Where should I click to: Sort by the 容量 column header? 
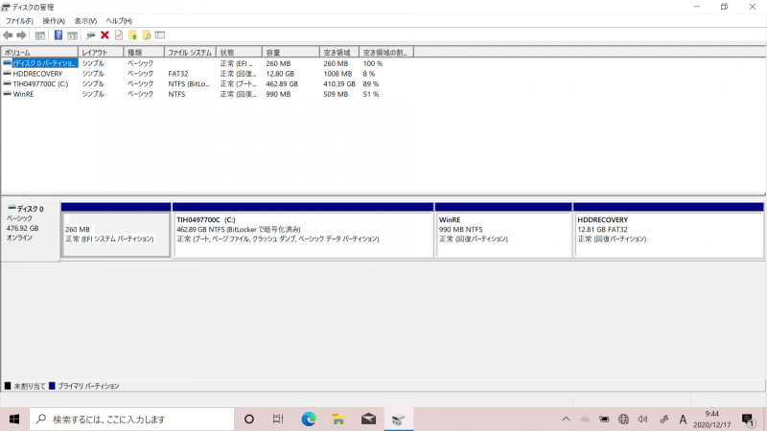pyautogui.click(x=291, y=53)
